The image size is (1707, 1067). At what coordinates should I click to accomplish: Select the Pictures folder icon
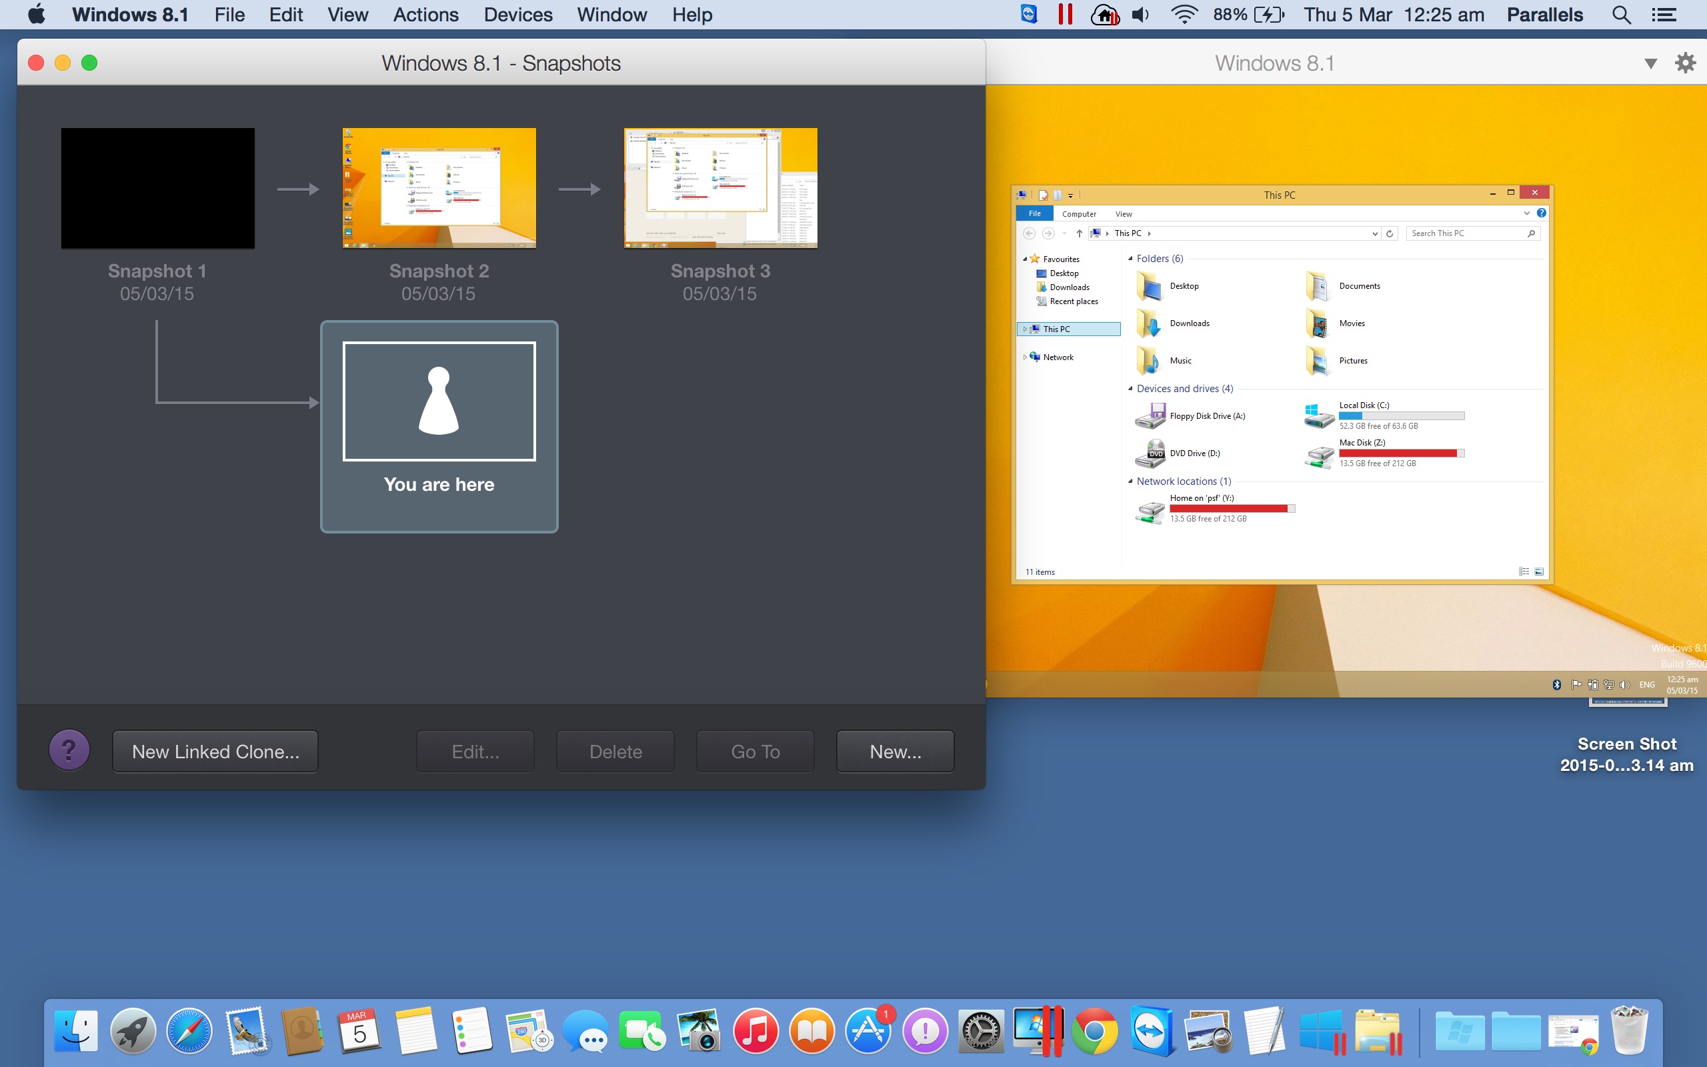[1317, 361]
